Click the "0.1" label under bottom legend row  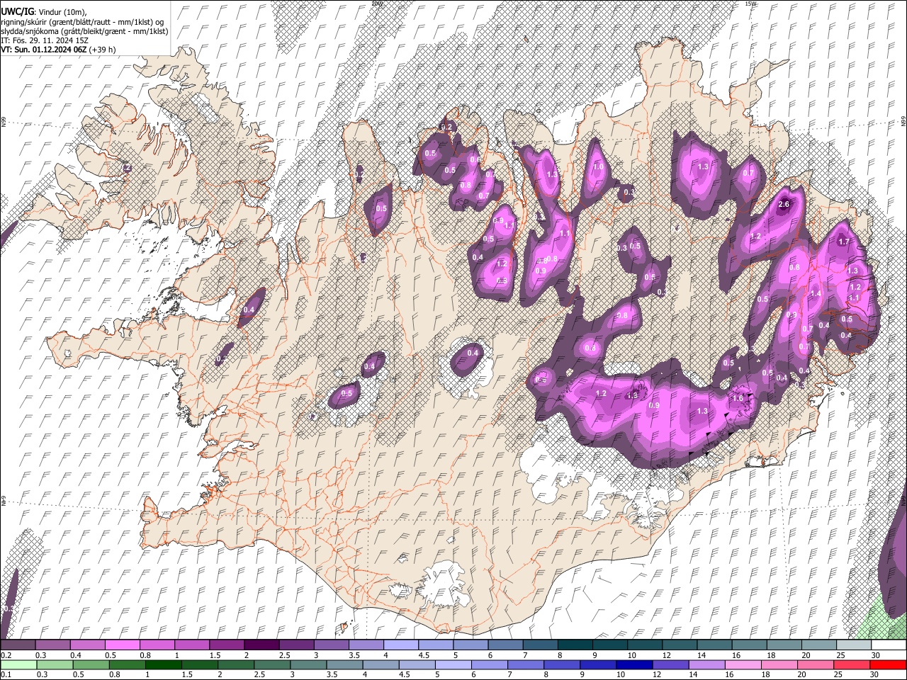tap(6, 674)
